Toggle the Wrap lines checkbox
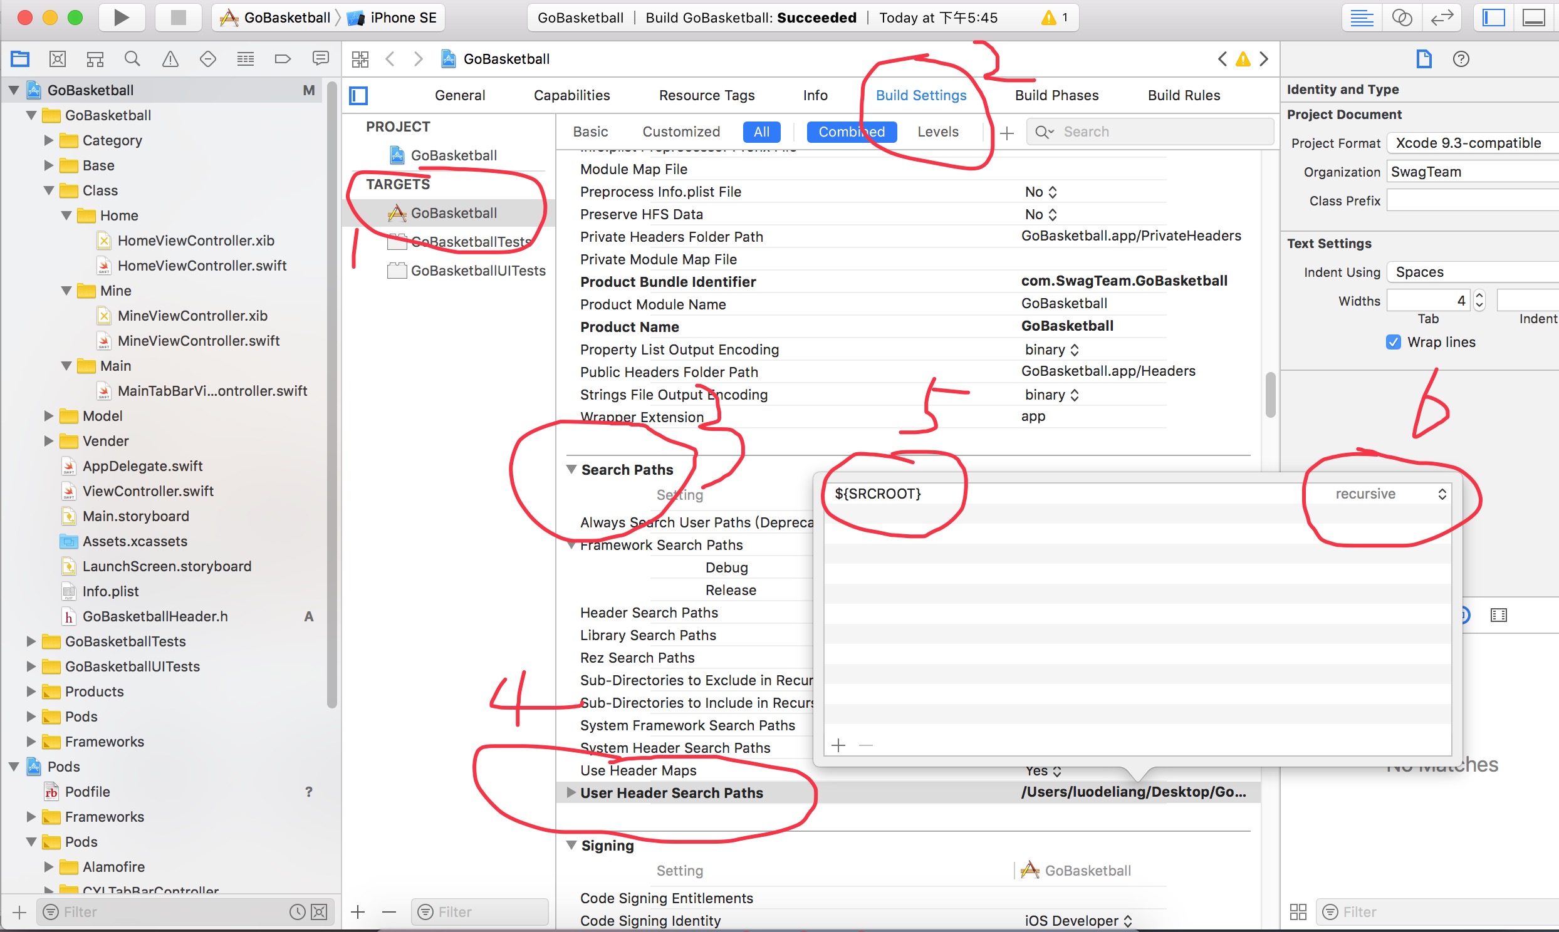This screenshot has width=1559, height=932. point(1393,342)
